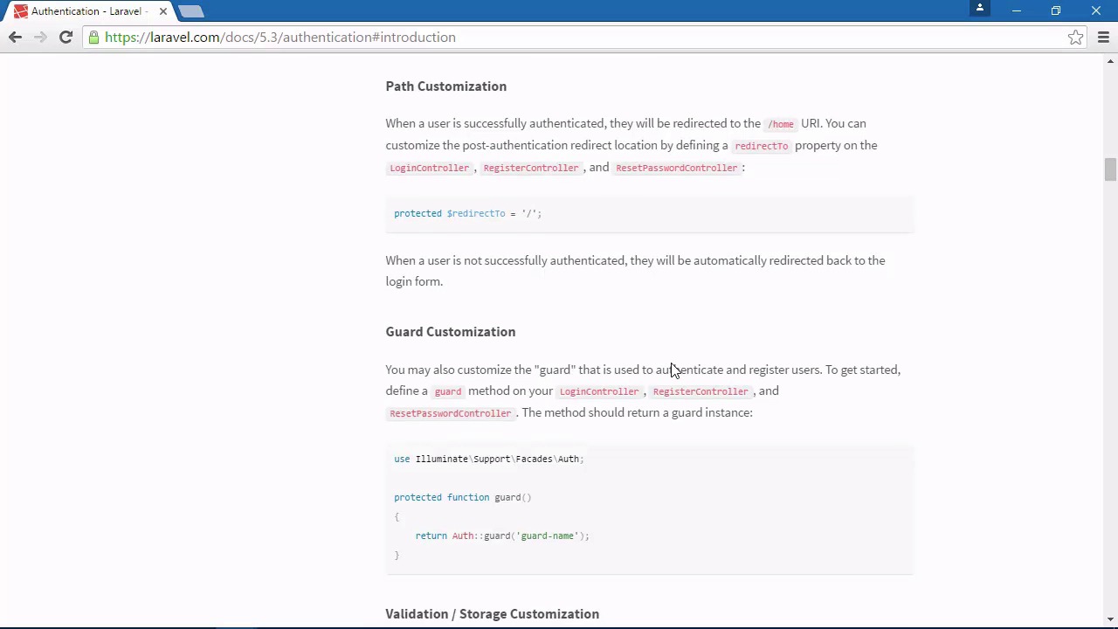
Task: Minimize the Chrome window
Action: [x=1016, y=10]
